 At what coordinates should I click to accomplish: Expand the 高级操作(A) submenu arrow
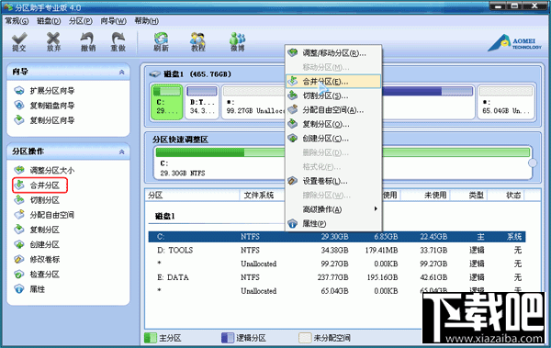(376, 208)
